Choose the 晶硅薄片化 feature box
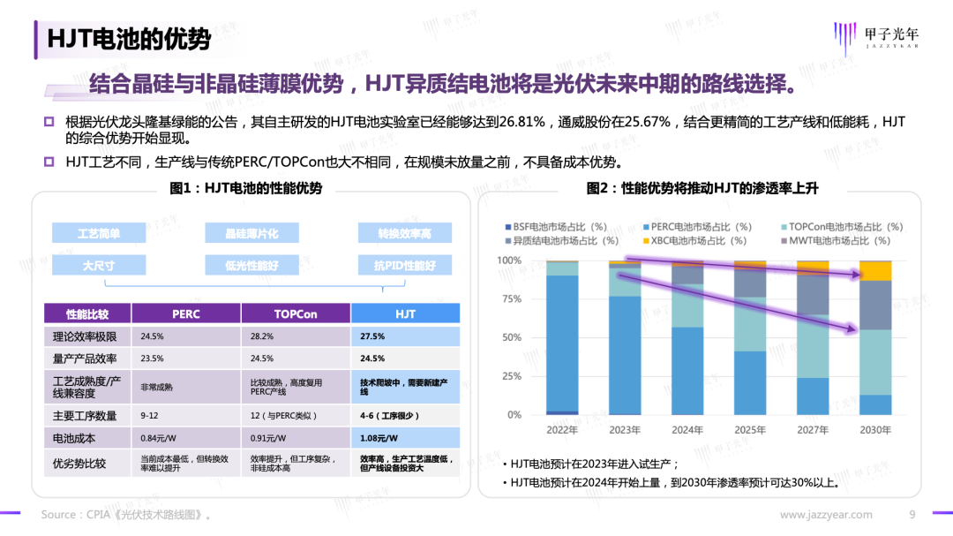This screenshot has width=953, height=536. tap(251, 233)
